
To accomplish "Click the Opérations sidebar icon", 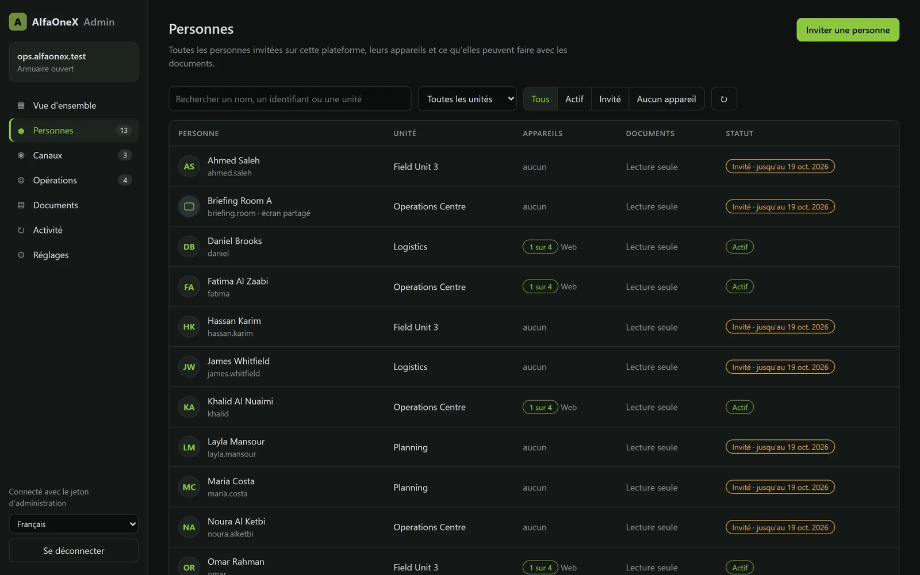I will (x=21, y=181).
